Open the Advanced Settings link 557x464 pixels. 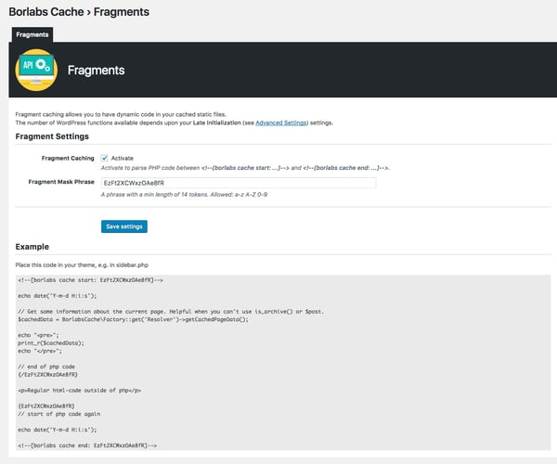[281, 122]
